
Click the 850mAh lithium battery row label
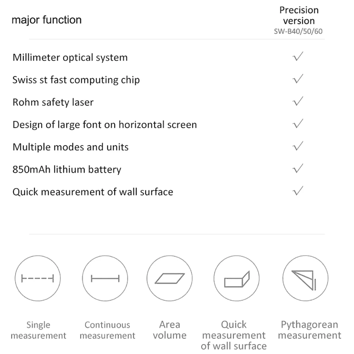[67, 170]
